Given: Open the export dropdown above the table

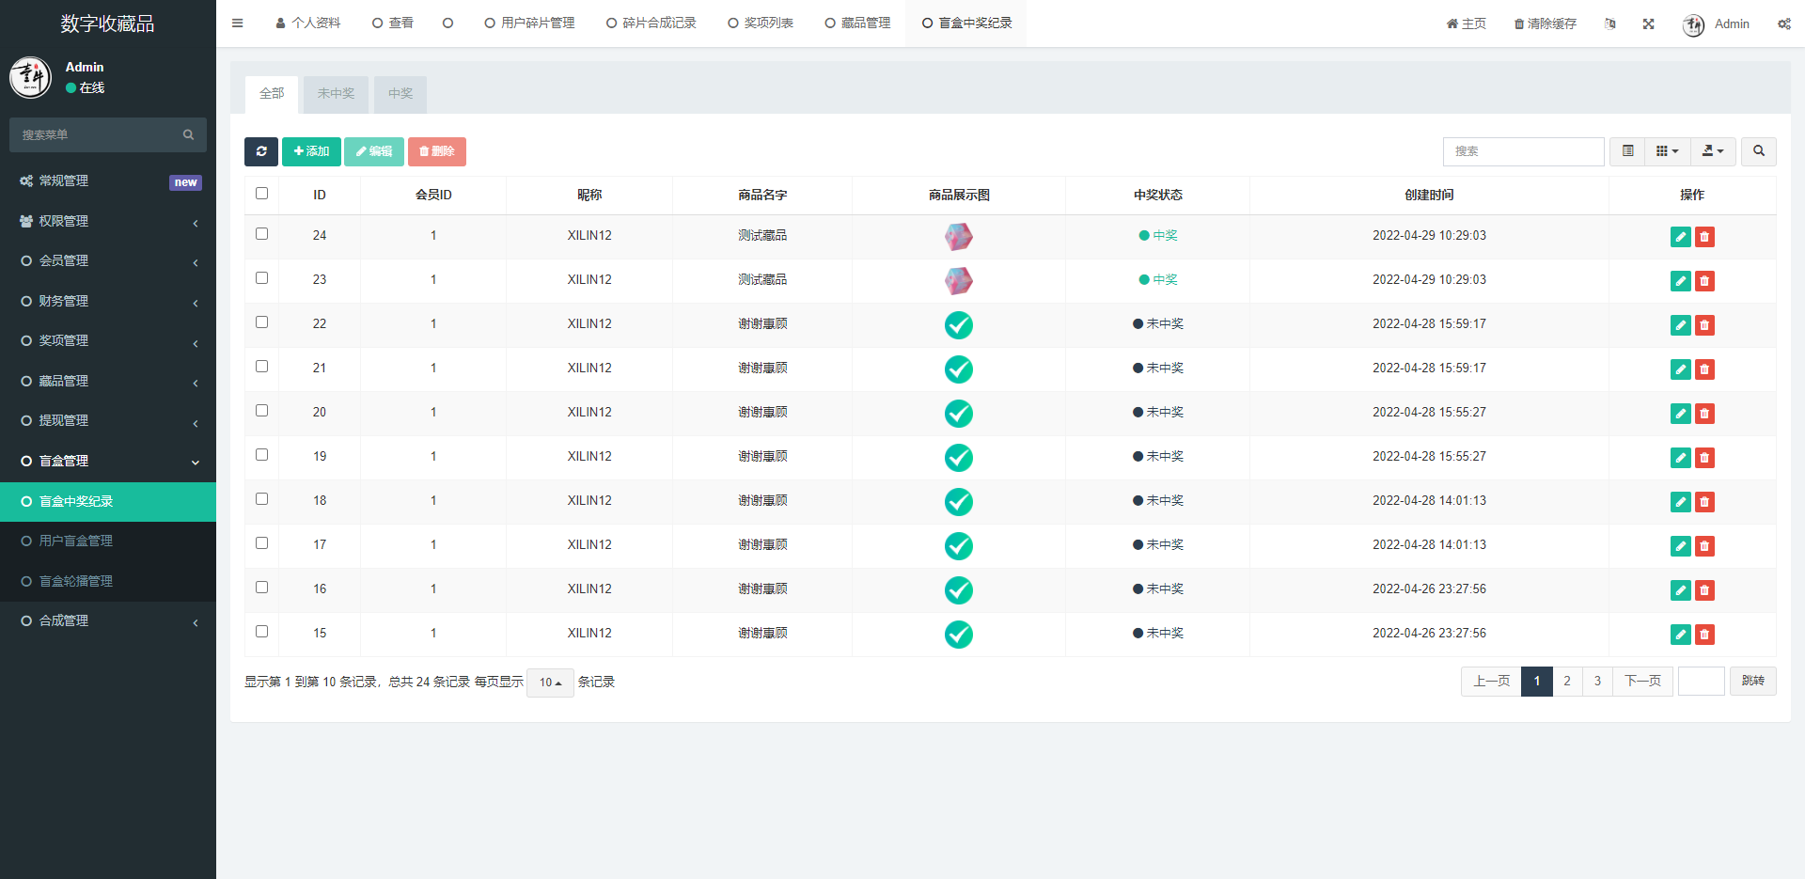Looking at the screenshot, I should click(x=1712, y=151).
